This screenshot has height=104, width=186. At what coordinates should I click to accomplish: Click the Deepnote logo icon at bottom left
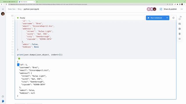tap(3, 101)
